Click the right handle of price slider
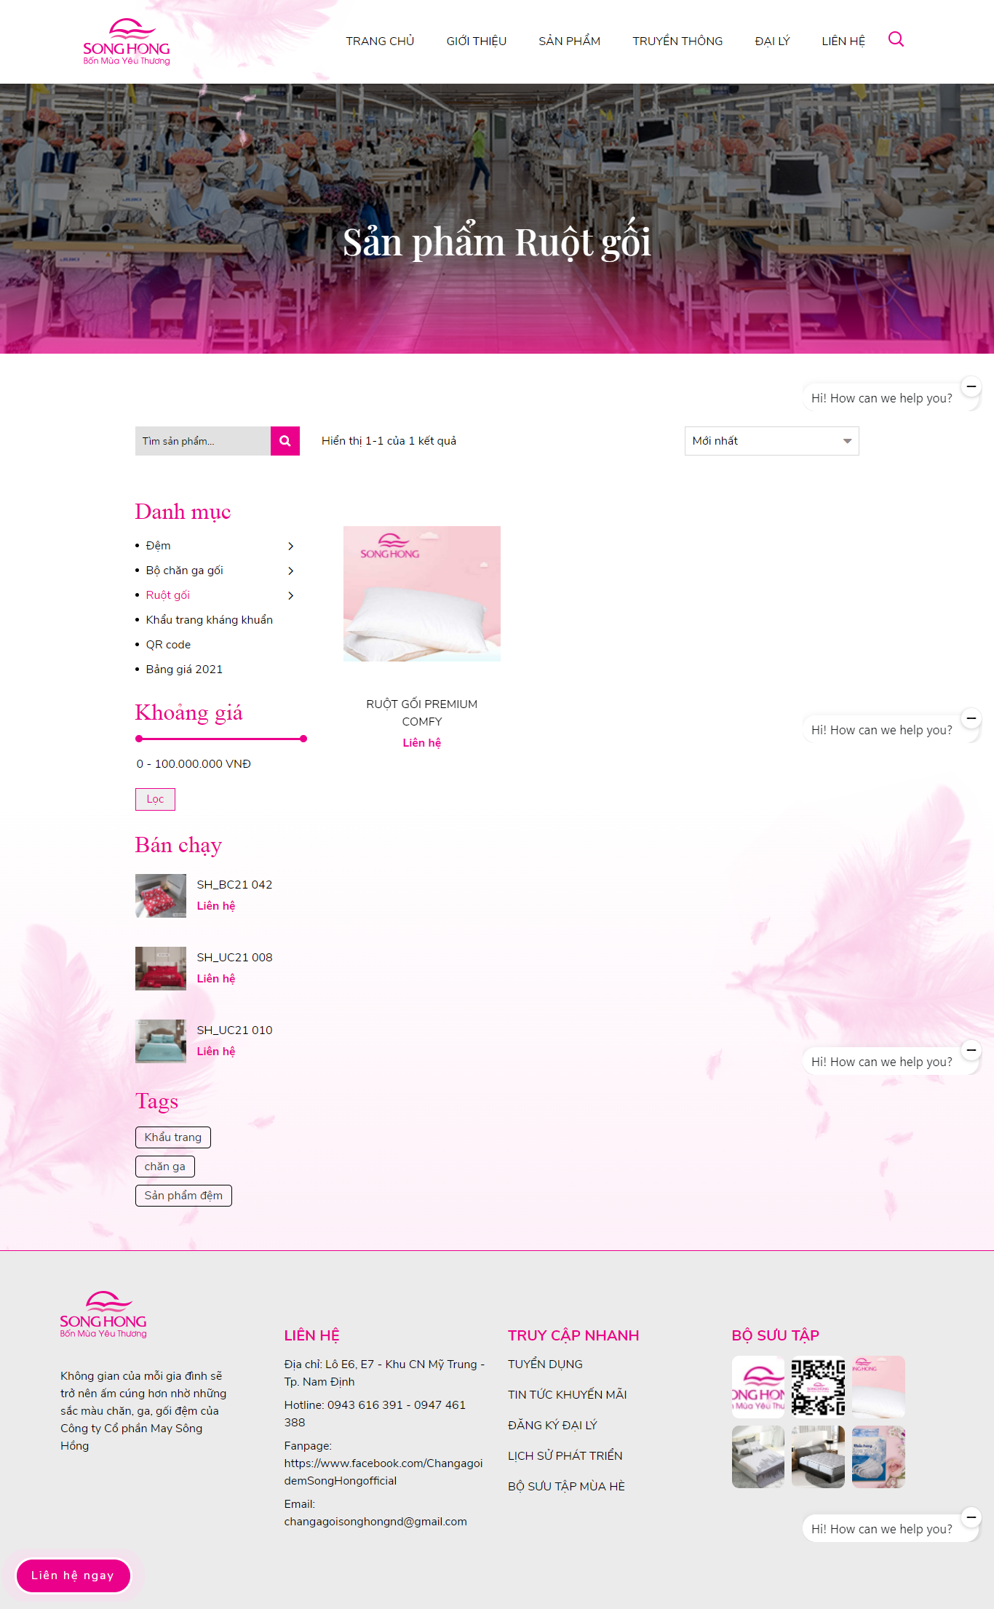994x1609 pixels. pyautogui.click(x=303, y=739)
